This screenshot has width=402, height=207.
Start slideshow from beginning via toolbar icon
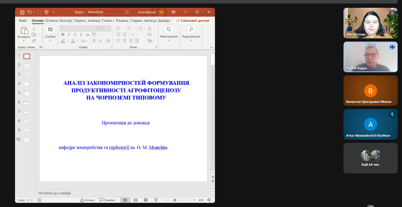click(46, 12)
